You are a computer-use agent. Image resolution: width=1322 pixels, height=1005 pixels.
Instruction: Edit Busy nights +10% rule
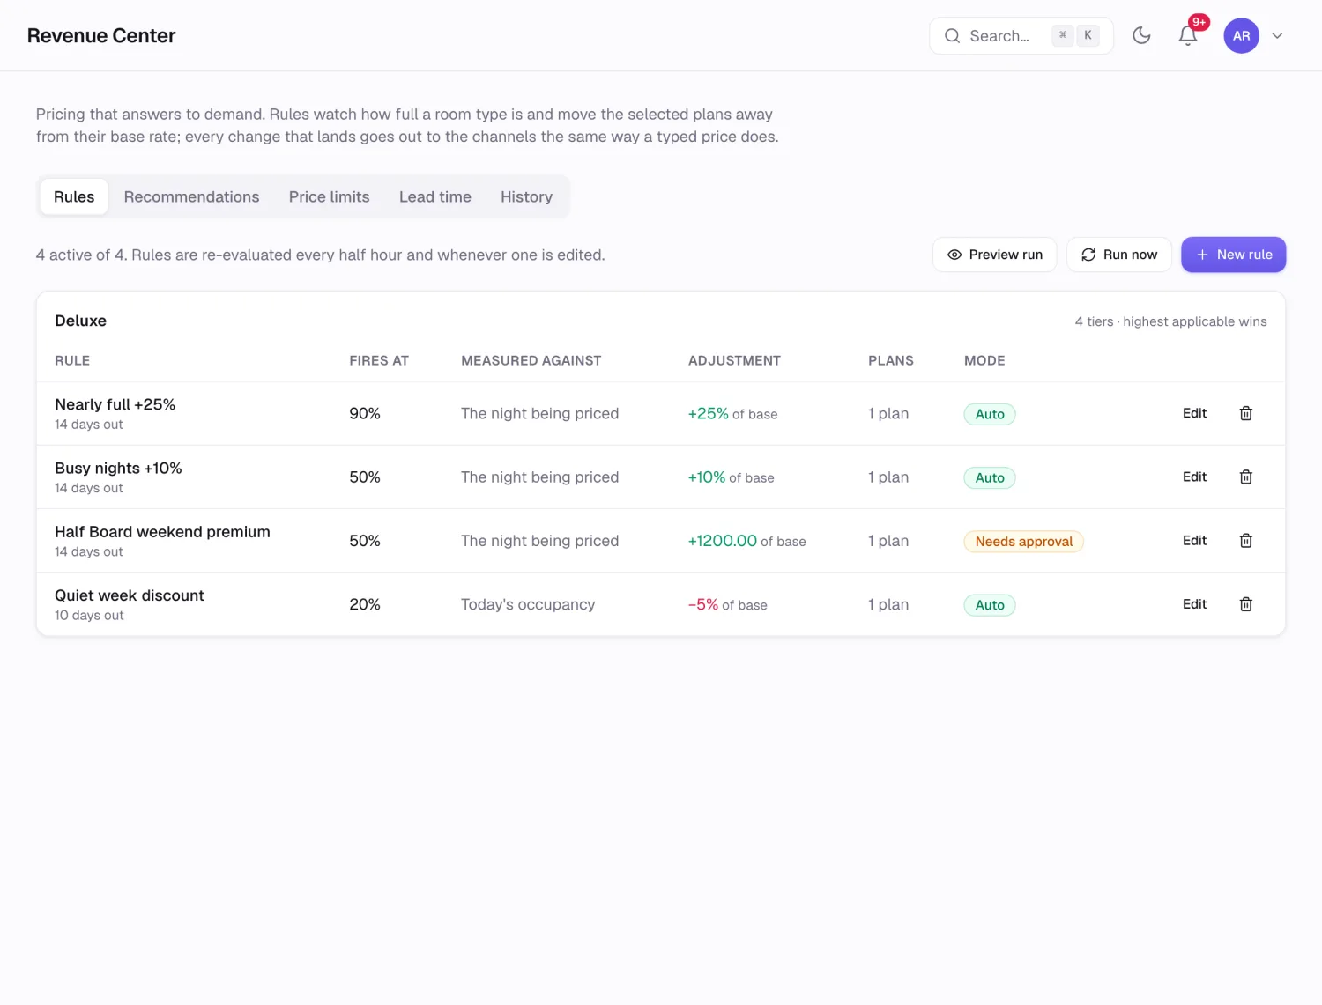[1194, 477]
